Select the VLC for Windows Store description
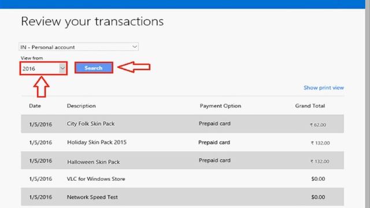 [x=96, y=179]
